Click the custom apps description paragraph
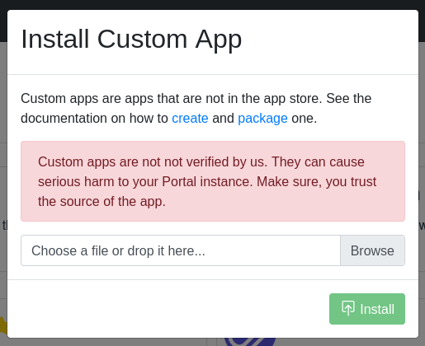The height and width of the screenshot is (346, 425). coord(196,109)
